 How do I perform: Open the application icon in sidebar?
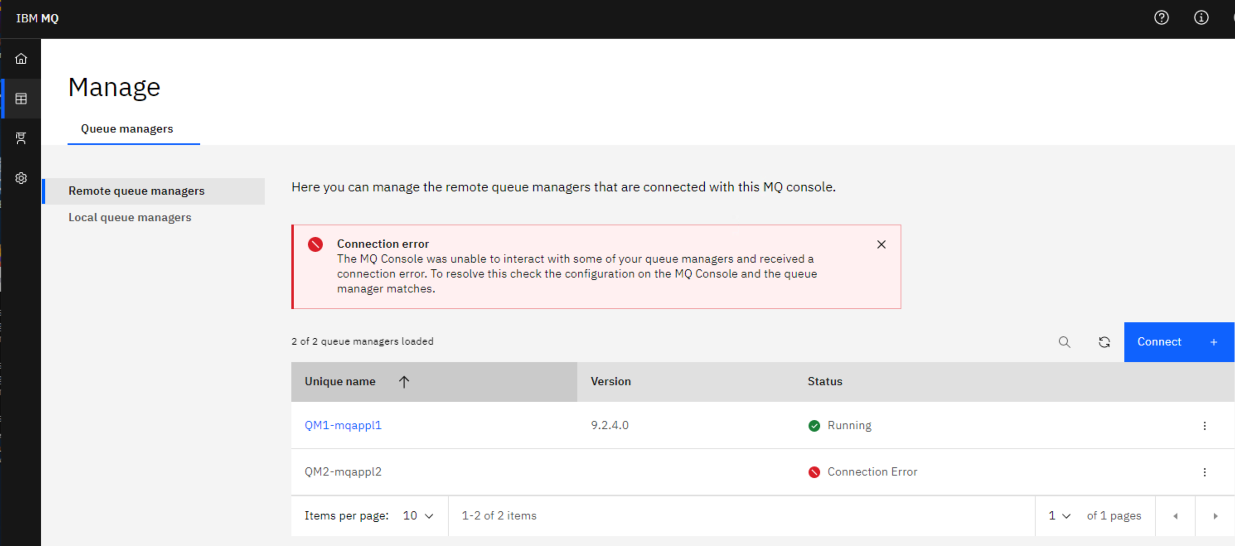(21, 138)
